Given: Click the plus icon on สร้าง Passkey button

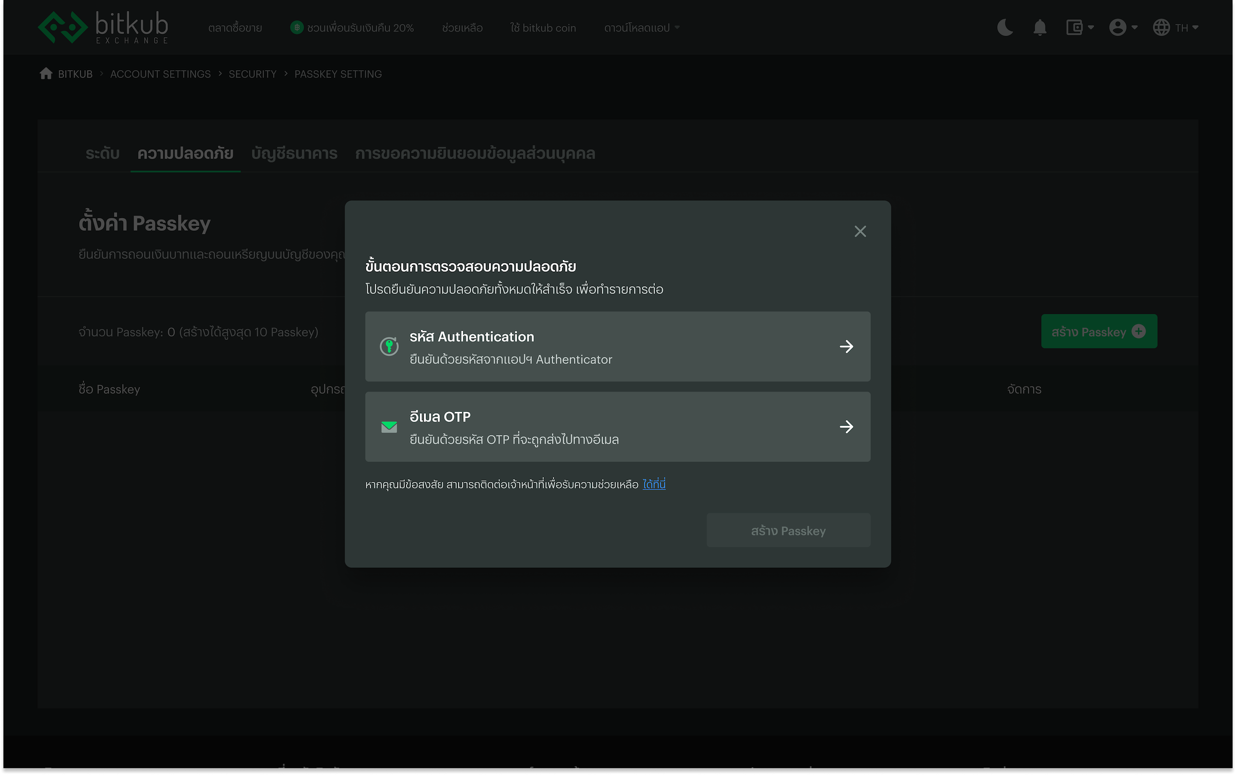Looking at the screenshot, I should [1139, 331].
